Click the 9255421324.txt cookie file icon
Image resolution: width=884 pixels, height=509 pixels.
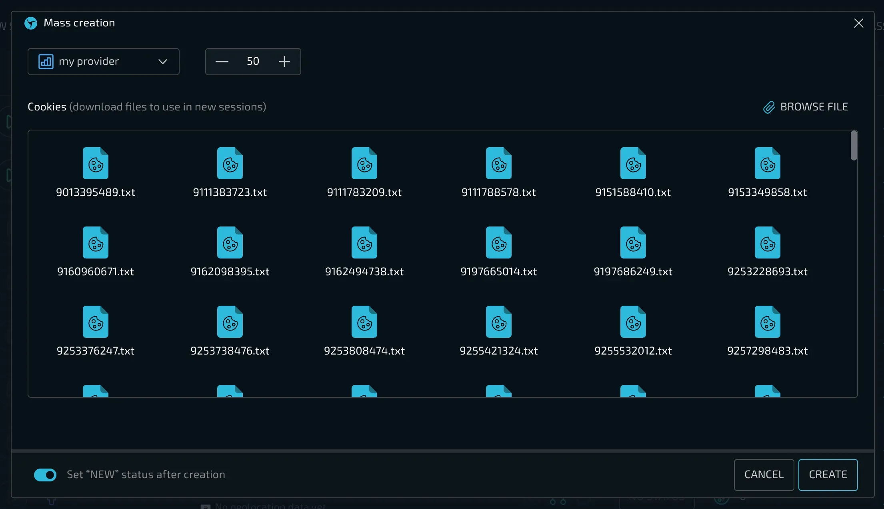(x=498, y=322)
